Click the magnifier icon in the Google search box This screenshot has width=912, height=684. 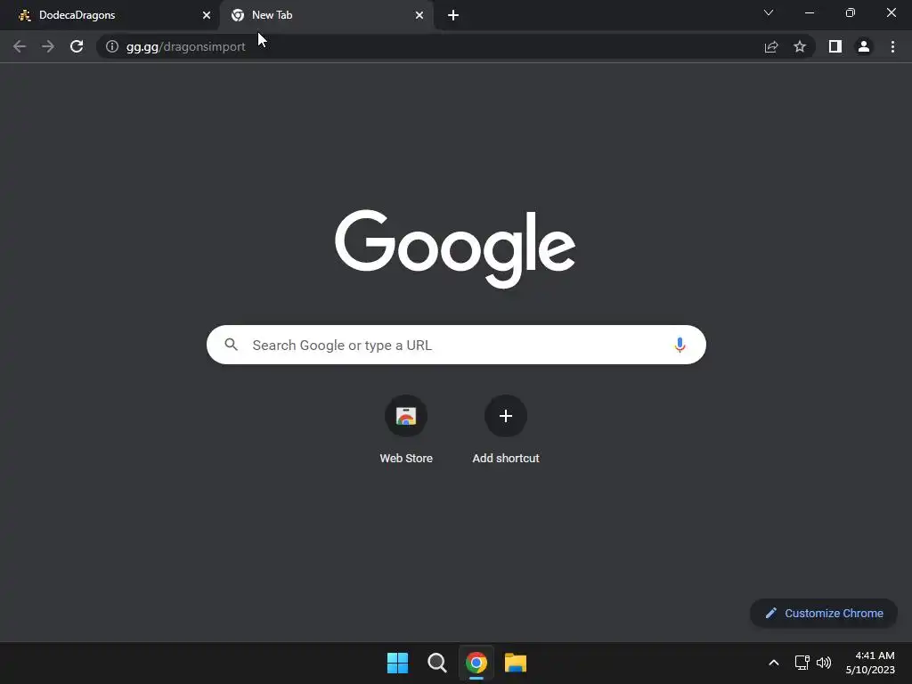click(231, 345)
